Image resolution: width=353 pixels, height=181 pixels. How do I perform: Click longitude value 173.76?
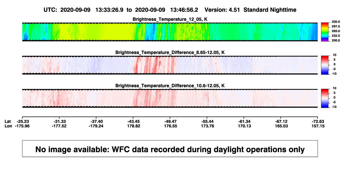point(207,126)
